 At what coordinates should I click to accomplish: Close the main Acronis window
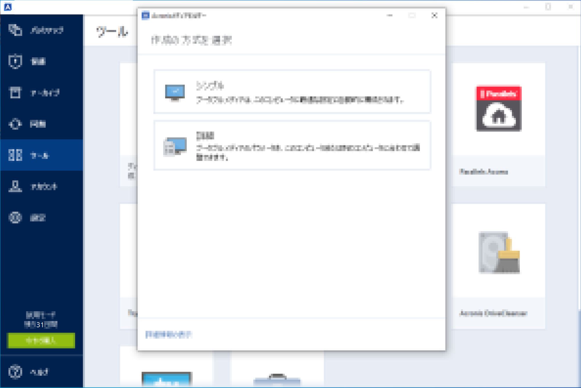[x=570, y=7]
